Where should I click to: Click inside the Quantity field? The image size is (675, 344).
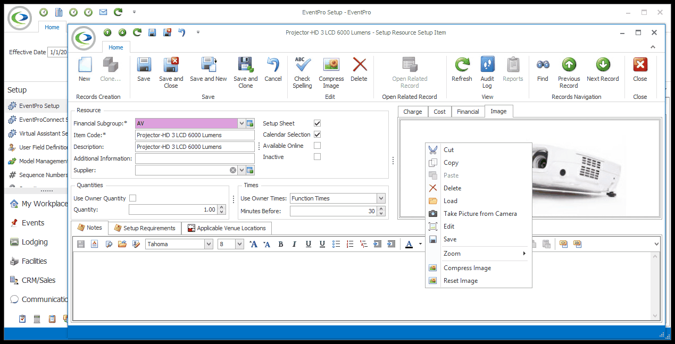[x=173, y=210]
